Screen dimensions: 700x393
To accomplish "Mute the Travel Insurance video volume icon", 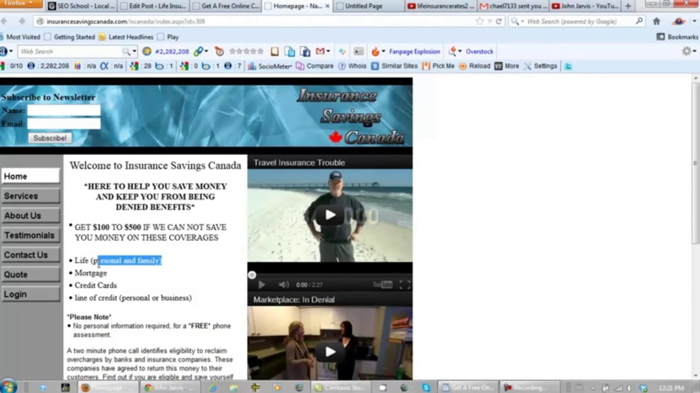I will [x=284, y=284].
